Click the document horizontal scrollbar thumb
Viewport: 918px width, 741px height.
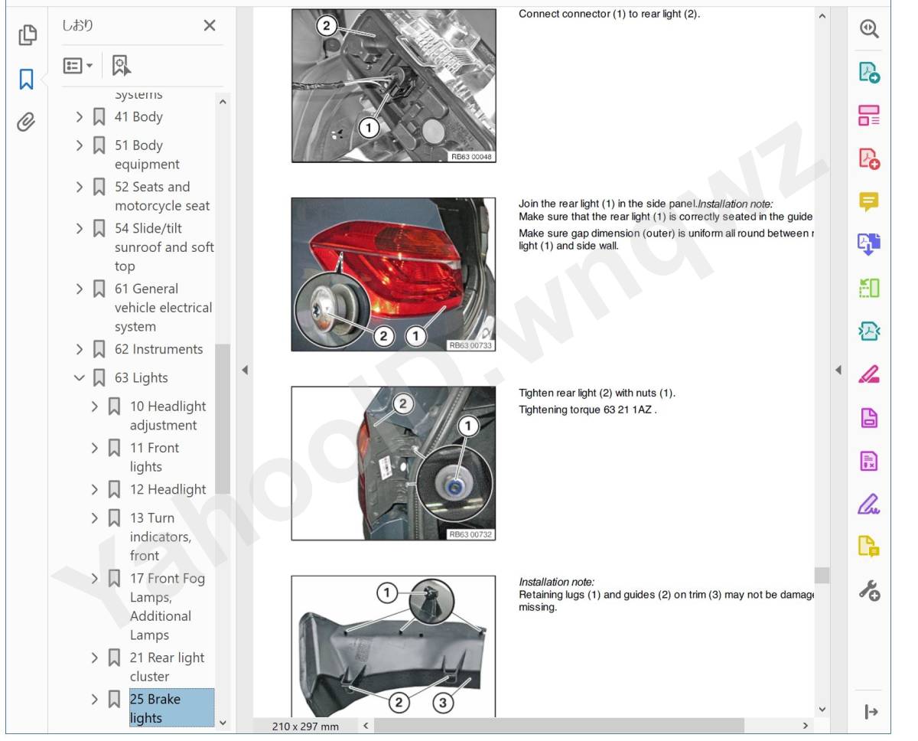(x=559, y=725)
